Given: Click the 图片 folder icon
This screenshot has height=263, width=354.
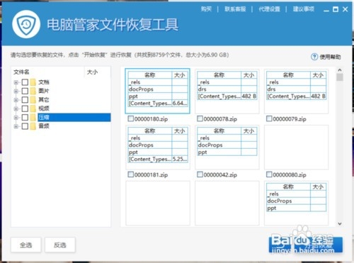Looking at the screenshot, I should point(33,91).
